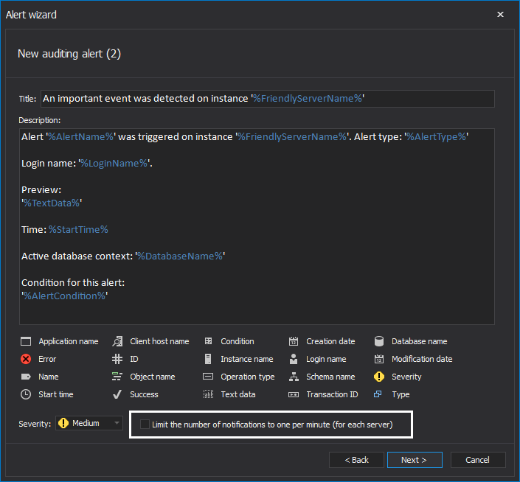The height and width of the screenshot is (482, 520).
Task: Click the 'Creation date' label
Action: (330, 341)
